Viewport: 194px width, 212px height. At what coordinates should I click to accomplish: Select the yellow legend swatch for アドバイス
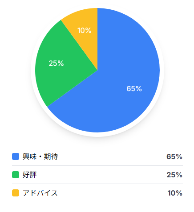point(16,193)
